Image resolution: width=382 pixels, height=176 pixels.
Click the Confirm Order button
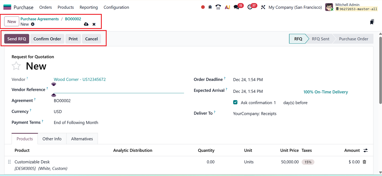click(47, 39)
